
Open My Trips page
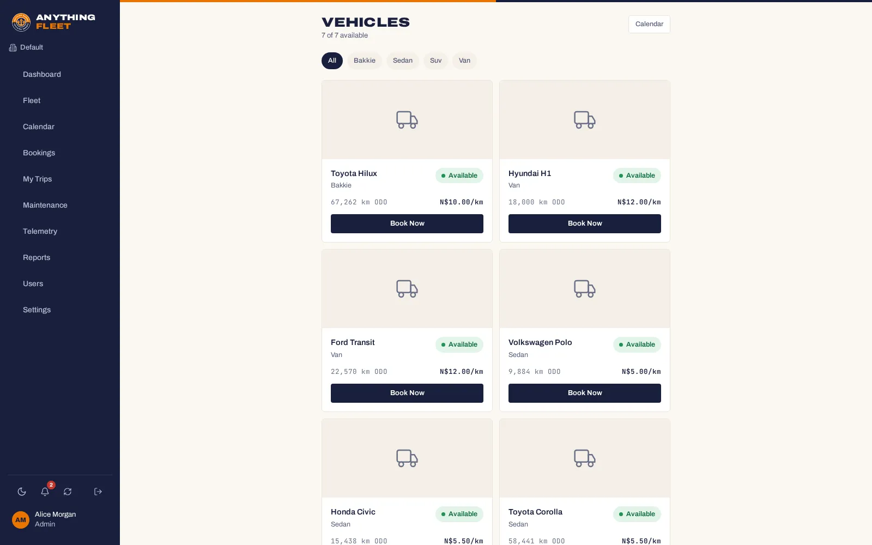tap(60, 179)
